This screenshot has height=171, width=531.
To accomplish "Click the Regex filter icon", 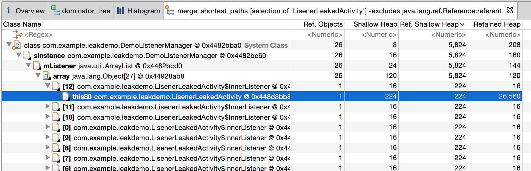I will click(17, 35).
